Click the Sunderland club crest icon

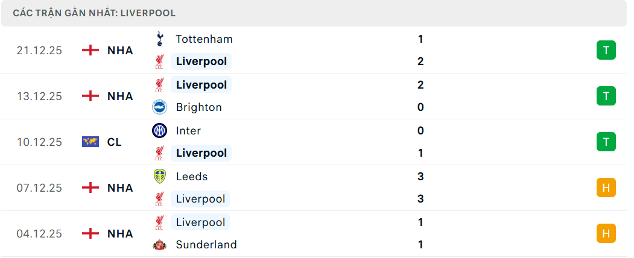159,245
